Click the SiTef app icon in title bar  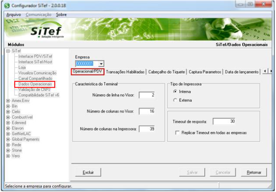(x=7, y=5)
